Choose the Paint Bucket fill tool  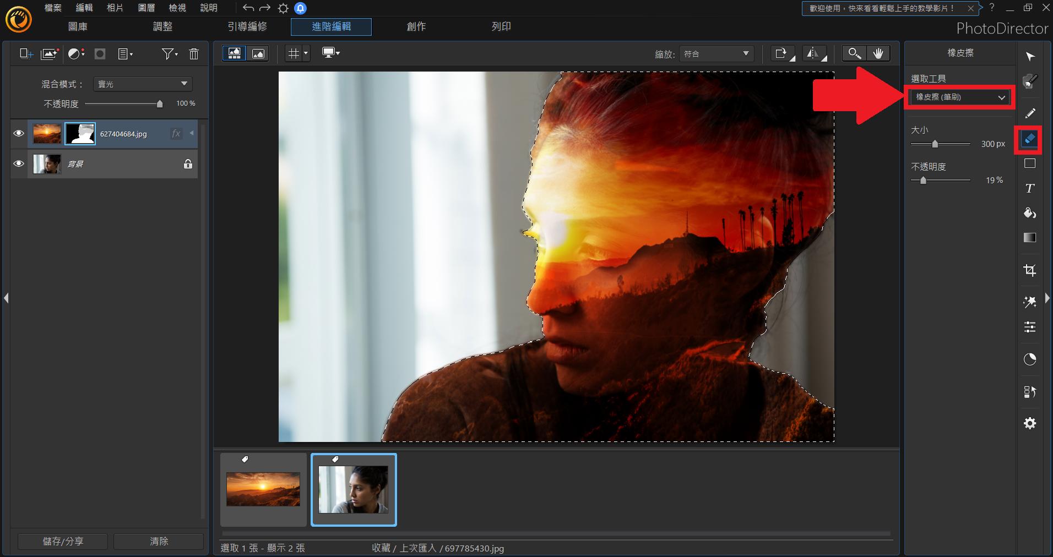(x=1029, y=214)
